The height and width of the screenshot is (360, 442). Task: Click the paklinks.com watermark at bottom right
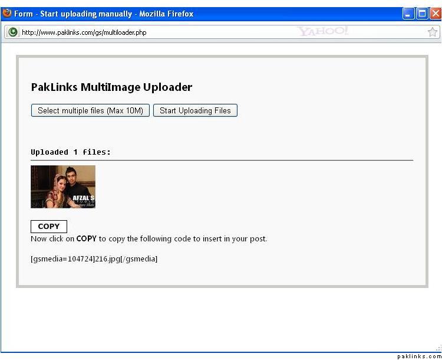(419, 356)
